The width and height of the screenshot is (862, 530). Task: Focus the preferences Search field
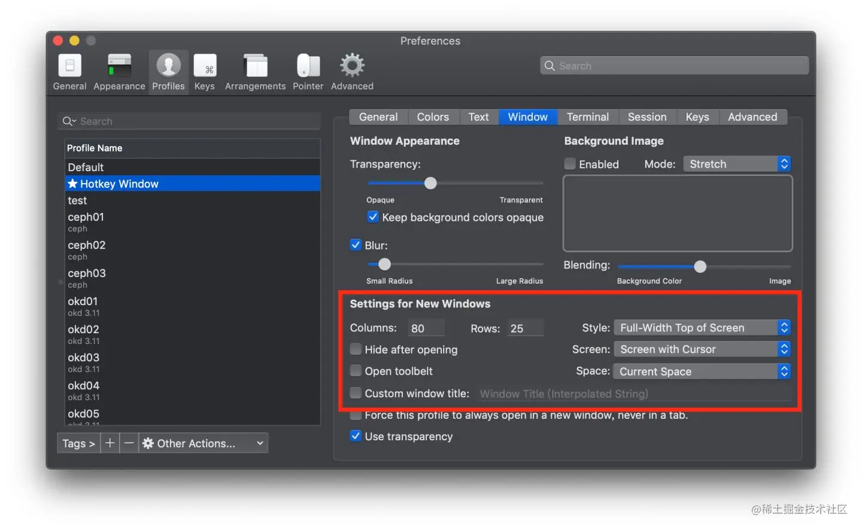tap(675, 66)
